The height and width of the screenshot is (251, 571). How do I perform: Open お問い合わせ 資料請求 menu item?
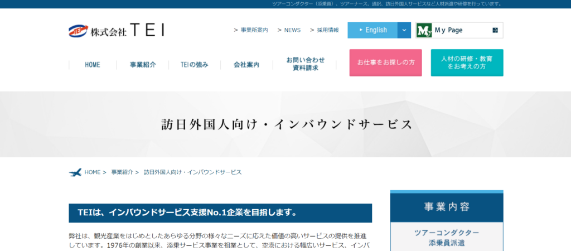[305, 64]
